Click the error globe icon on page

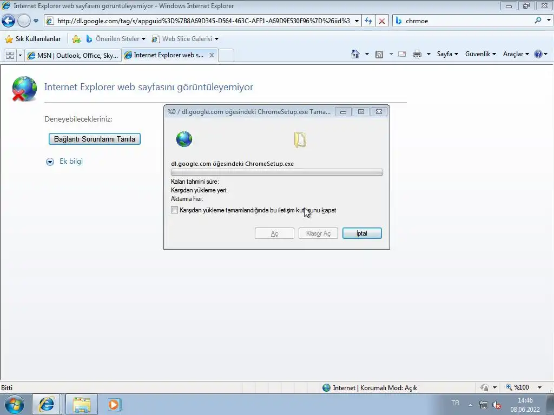tap(24, 89)
